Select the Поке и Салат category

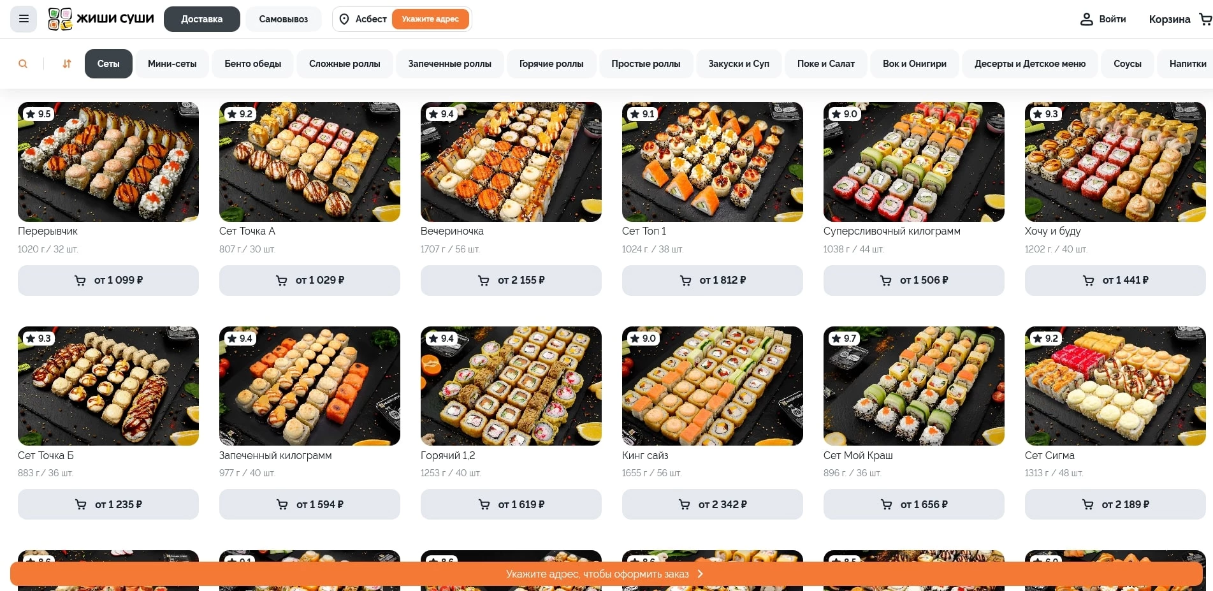tap(826, 64)
